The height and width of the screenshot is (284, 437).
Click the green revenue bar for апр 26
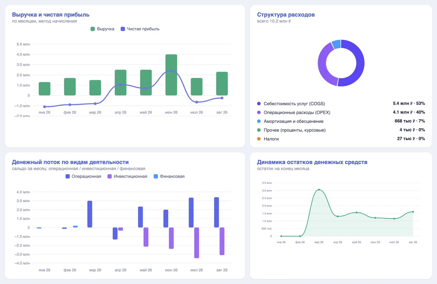tap(120, 83)
